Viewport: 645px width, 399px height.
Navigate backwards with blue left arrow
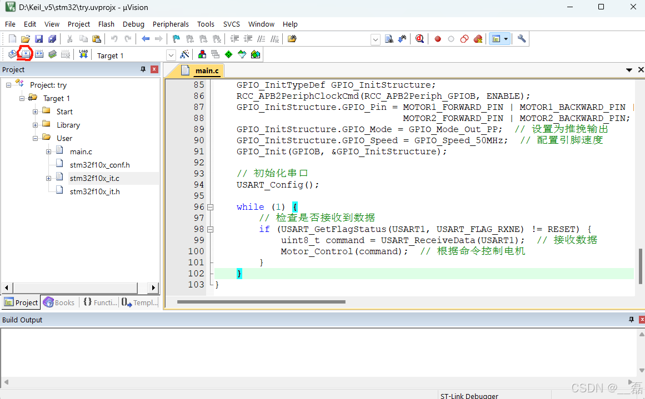pyautogui.click(x=146, y=39)
